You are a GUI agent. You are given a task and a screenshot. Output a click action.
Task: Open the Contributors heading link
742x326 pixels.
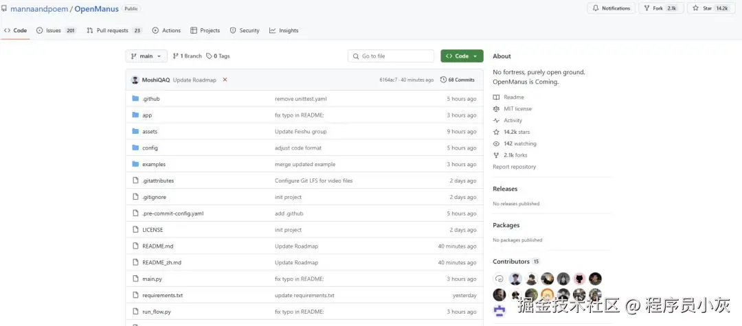click(x=516, y=261)
